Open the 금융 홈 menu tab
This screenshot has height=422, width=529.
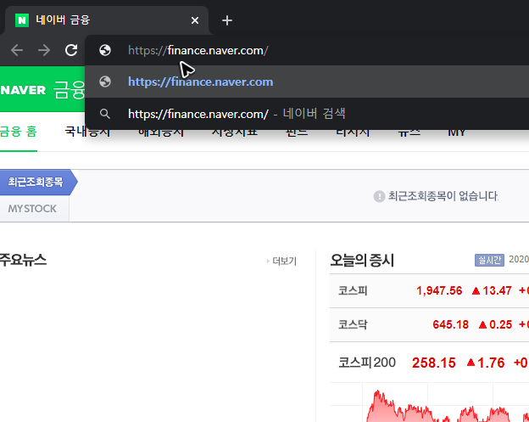(x=18, y=132)
